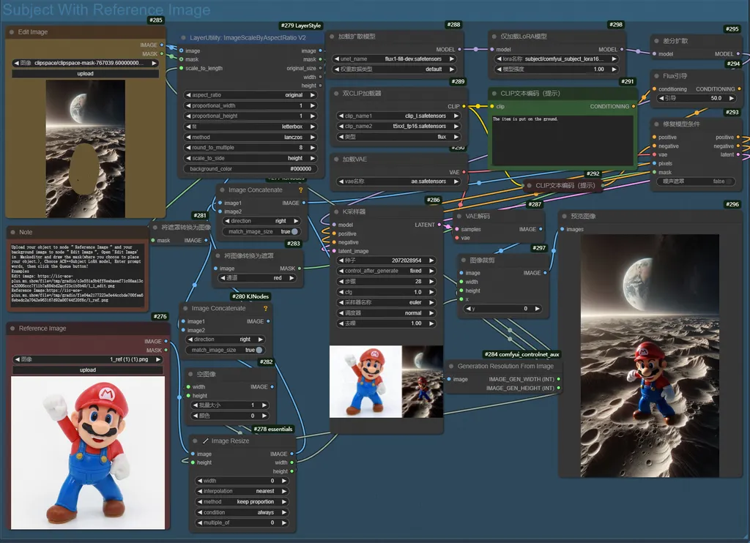Collapse the Flux引导 node with its dot
This screenshot has width=750, height=543.
pyautogui.click(x=657, y=76)
